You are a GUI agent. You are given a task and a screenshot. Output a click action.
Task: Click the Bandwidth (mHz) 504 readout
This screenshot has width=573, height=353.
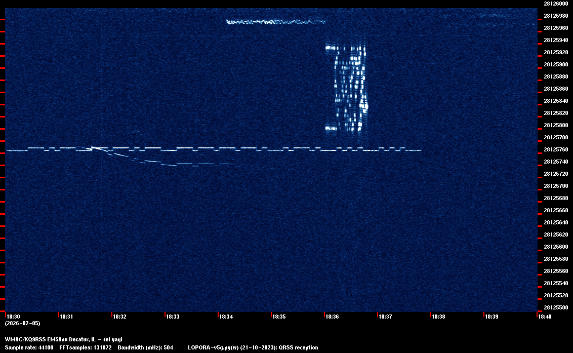tap(145, 347)
